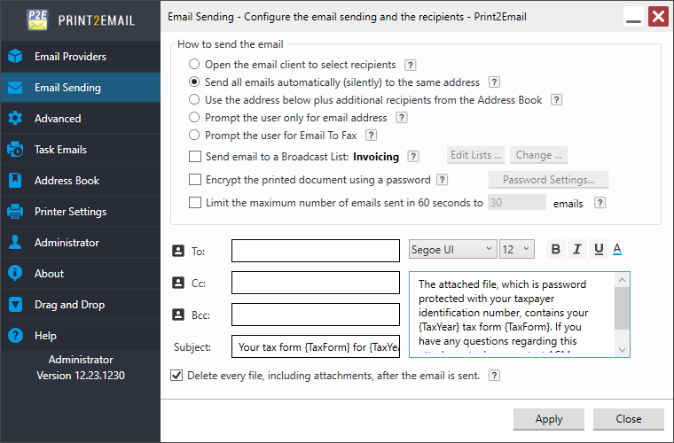Click the Email Providers cube icon
This screenshot has width=674, height=443.
coord(15,56)
